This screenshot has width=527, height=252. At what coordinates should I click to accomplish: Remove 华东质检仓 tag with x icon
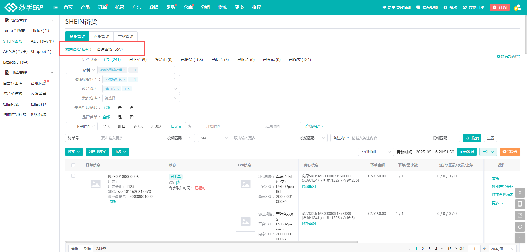click(125, 79)
